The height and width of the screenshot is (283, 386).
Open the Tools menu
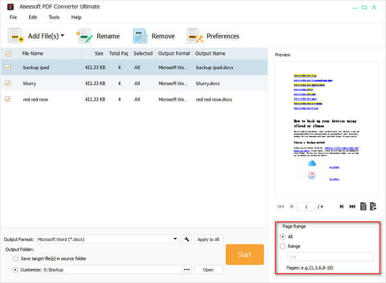point(54,17)
